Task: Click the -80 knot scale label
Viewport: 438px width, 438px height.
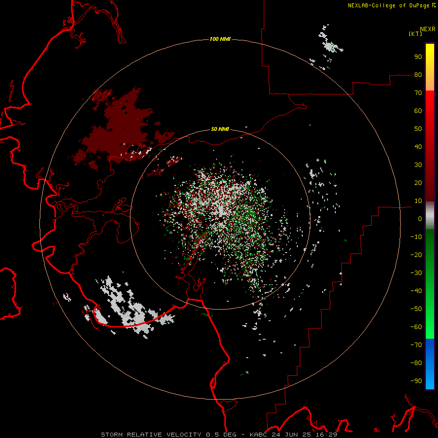Action: [x=416, y=363]
